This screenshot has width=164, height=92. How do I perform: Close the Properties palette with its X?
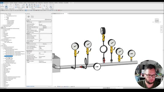[x=51, y=14]
